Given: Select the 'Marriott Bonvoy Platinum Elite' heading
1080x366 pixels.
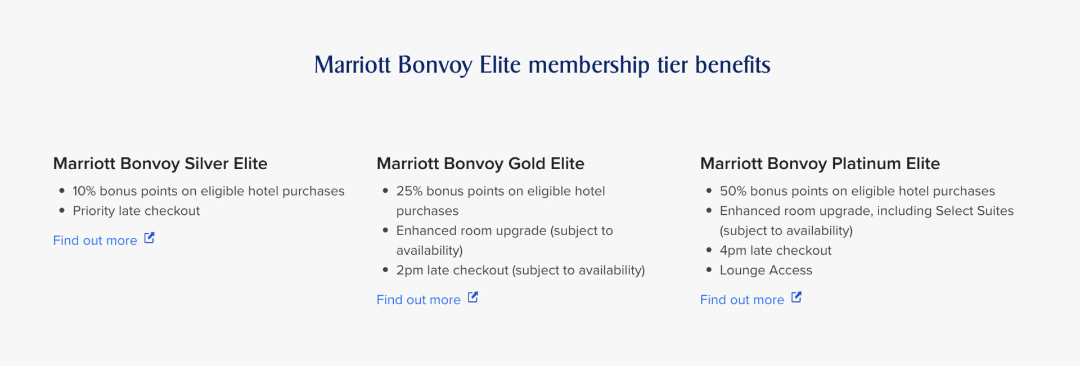Looking at the screenshot, I should point(820,164).
